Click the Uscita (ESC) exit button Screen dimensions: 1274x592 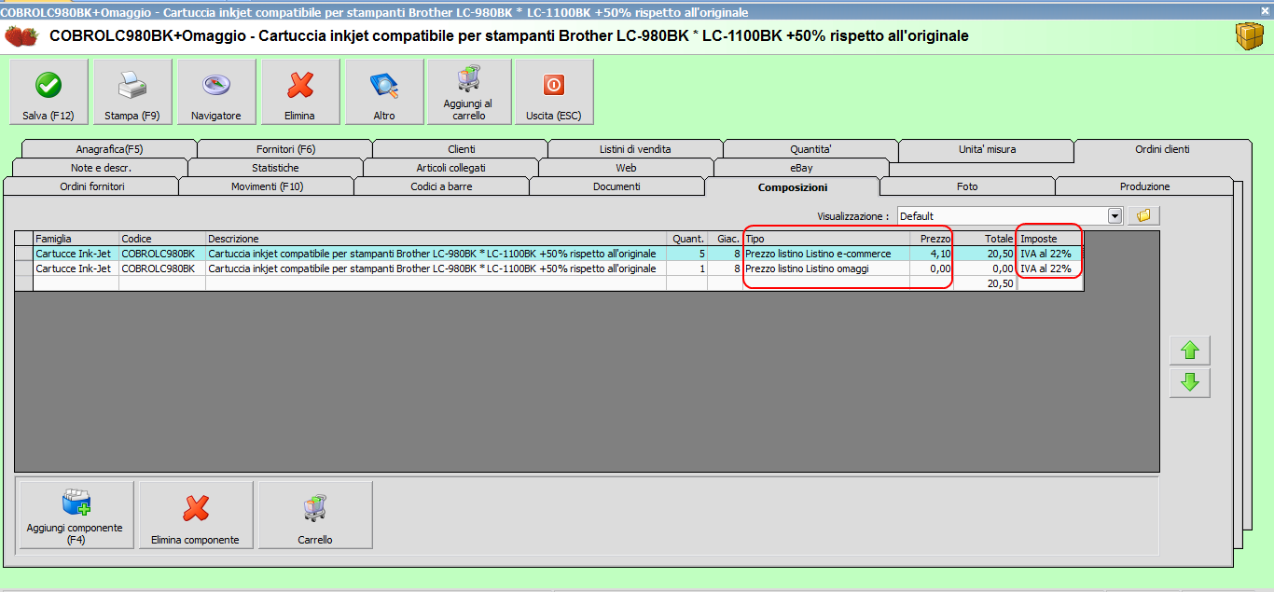point(554,91)
